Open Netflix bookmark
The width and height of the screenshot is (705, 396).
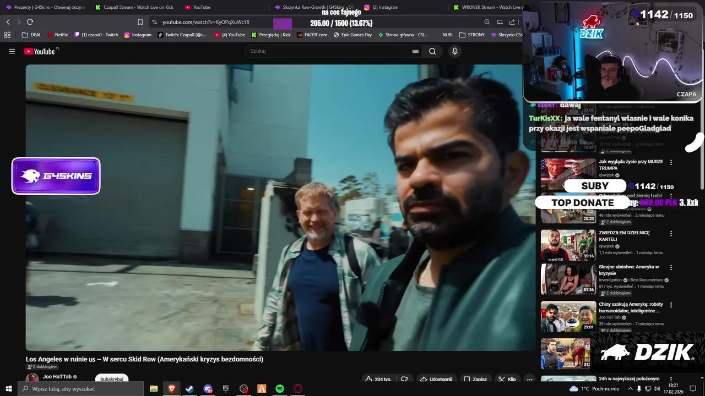coord(58,35)
